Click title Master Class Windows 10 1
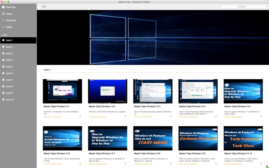This screenshot has width=269, height=168. (x=56, y=107)
